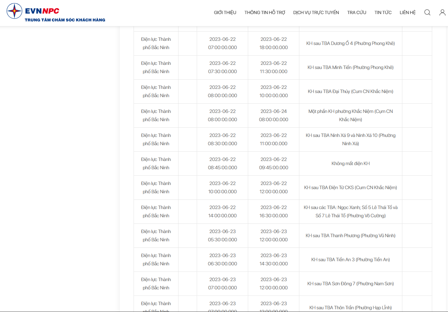
Task: Open the LIÊN HỆ menu item
Action: 407,12
